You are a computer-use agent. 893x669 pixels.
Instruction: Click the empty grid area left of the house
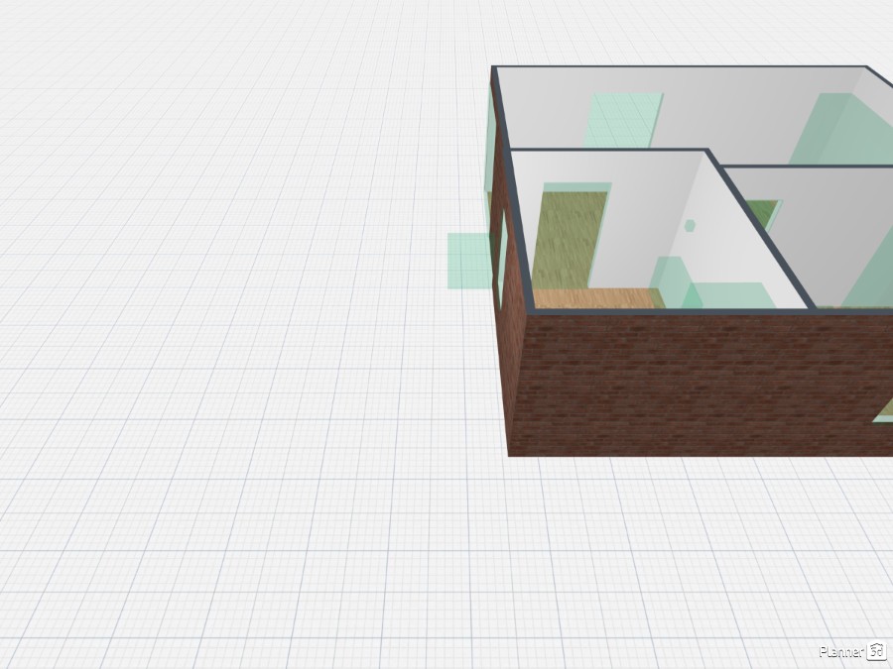pyautogui.click(x=218, y=297)
